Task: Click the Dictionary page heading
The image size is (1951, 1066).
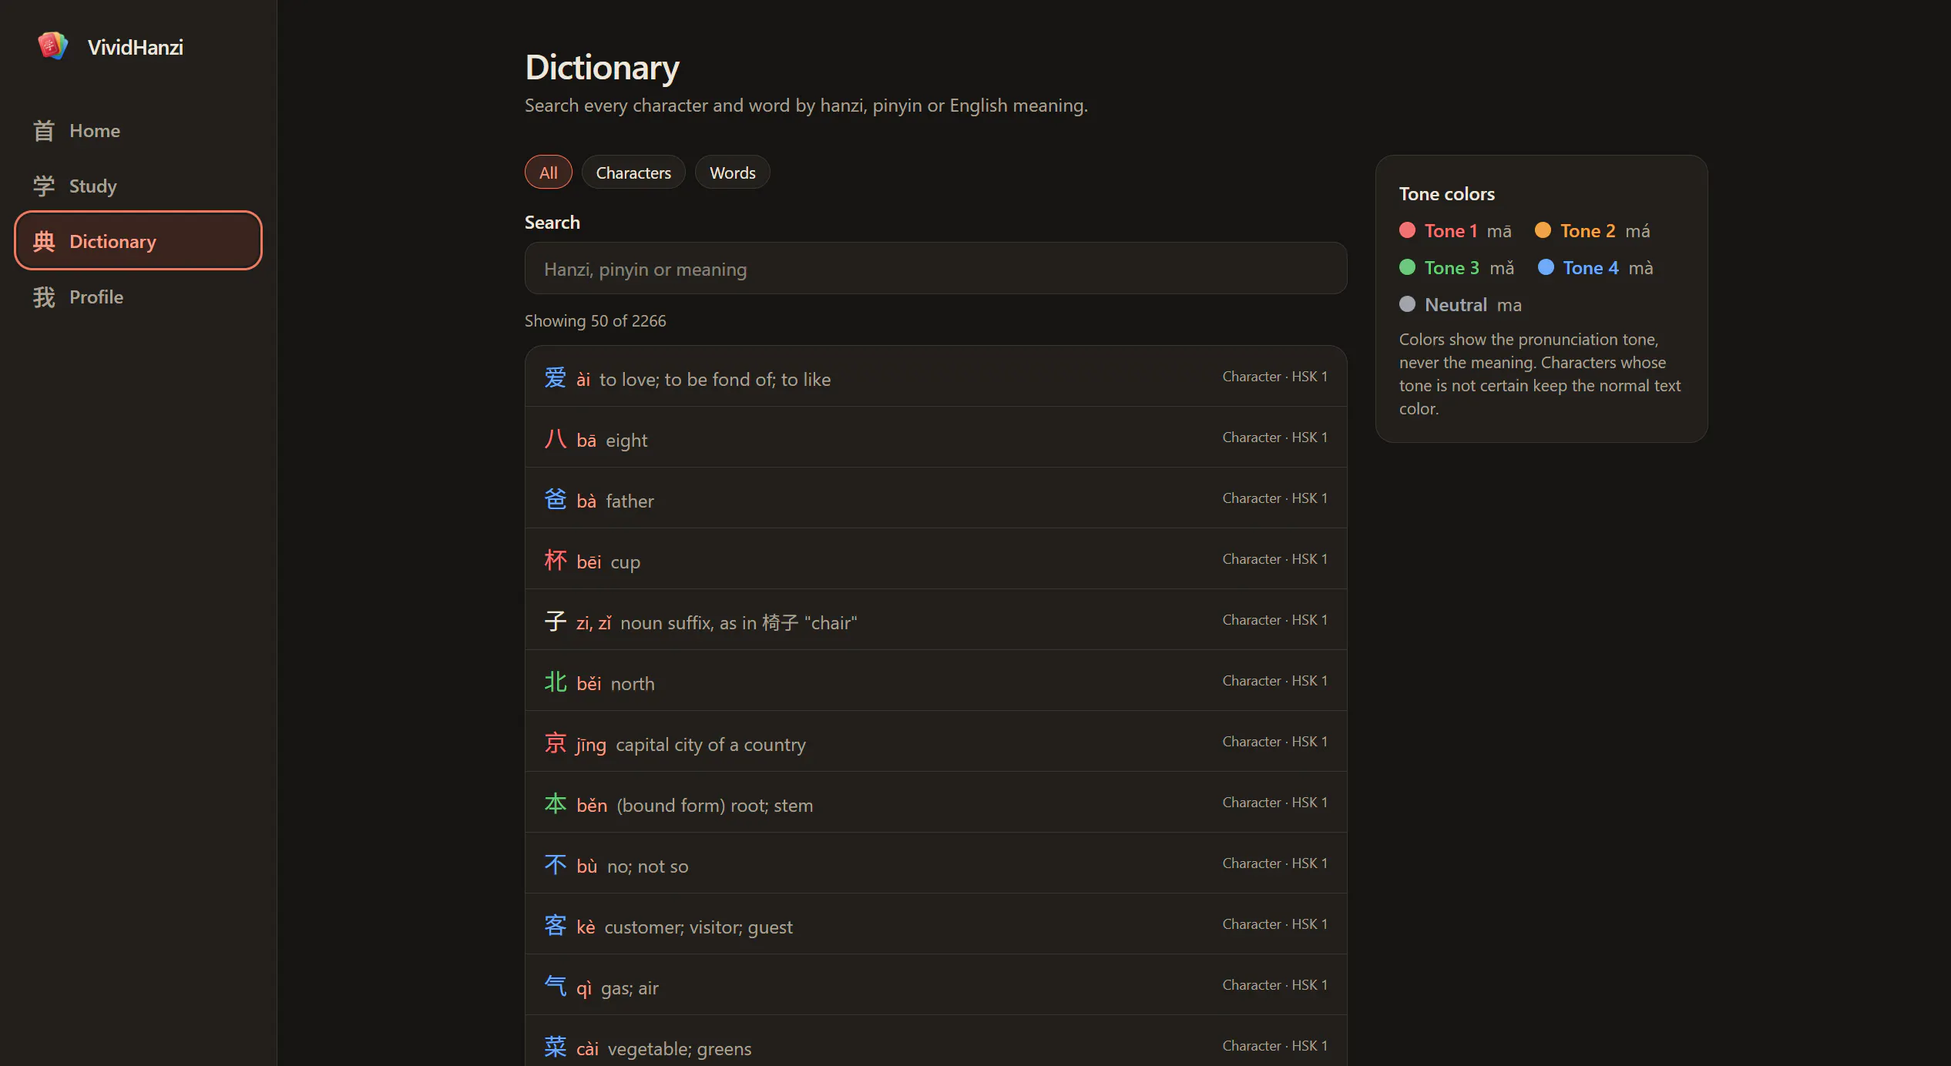Action: pos(603,68)
